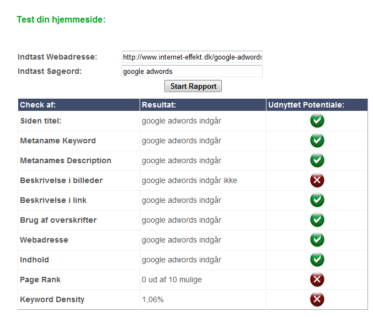Start the report with Start Rapport
This screenshot has height=317, width=373.
pyautogui.click(x=193, y=86)
